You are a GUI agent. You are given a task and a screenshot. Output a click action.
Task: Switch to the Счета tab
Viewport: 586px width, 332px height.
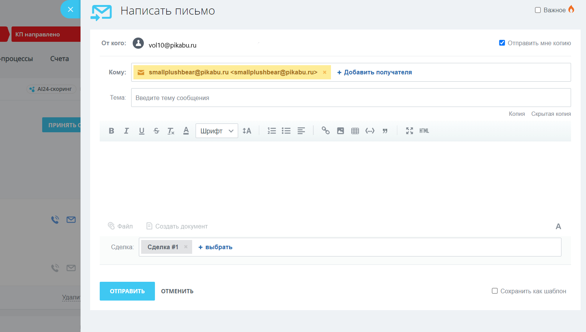pyautogui.click(x=59, y=59)
